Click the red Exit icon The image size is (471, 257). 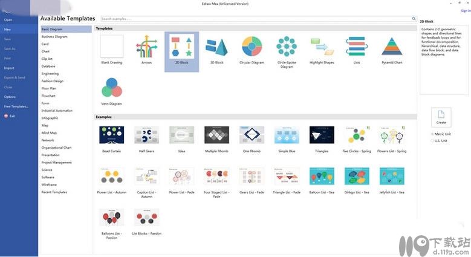point(6,116)
